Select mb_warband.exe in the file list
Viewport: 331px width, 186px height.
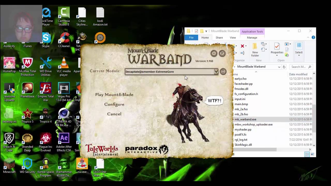point(245,119)
